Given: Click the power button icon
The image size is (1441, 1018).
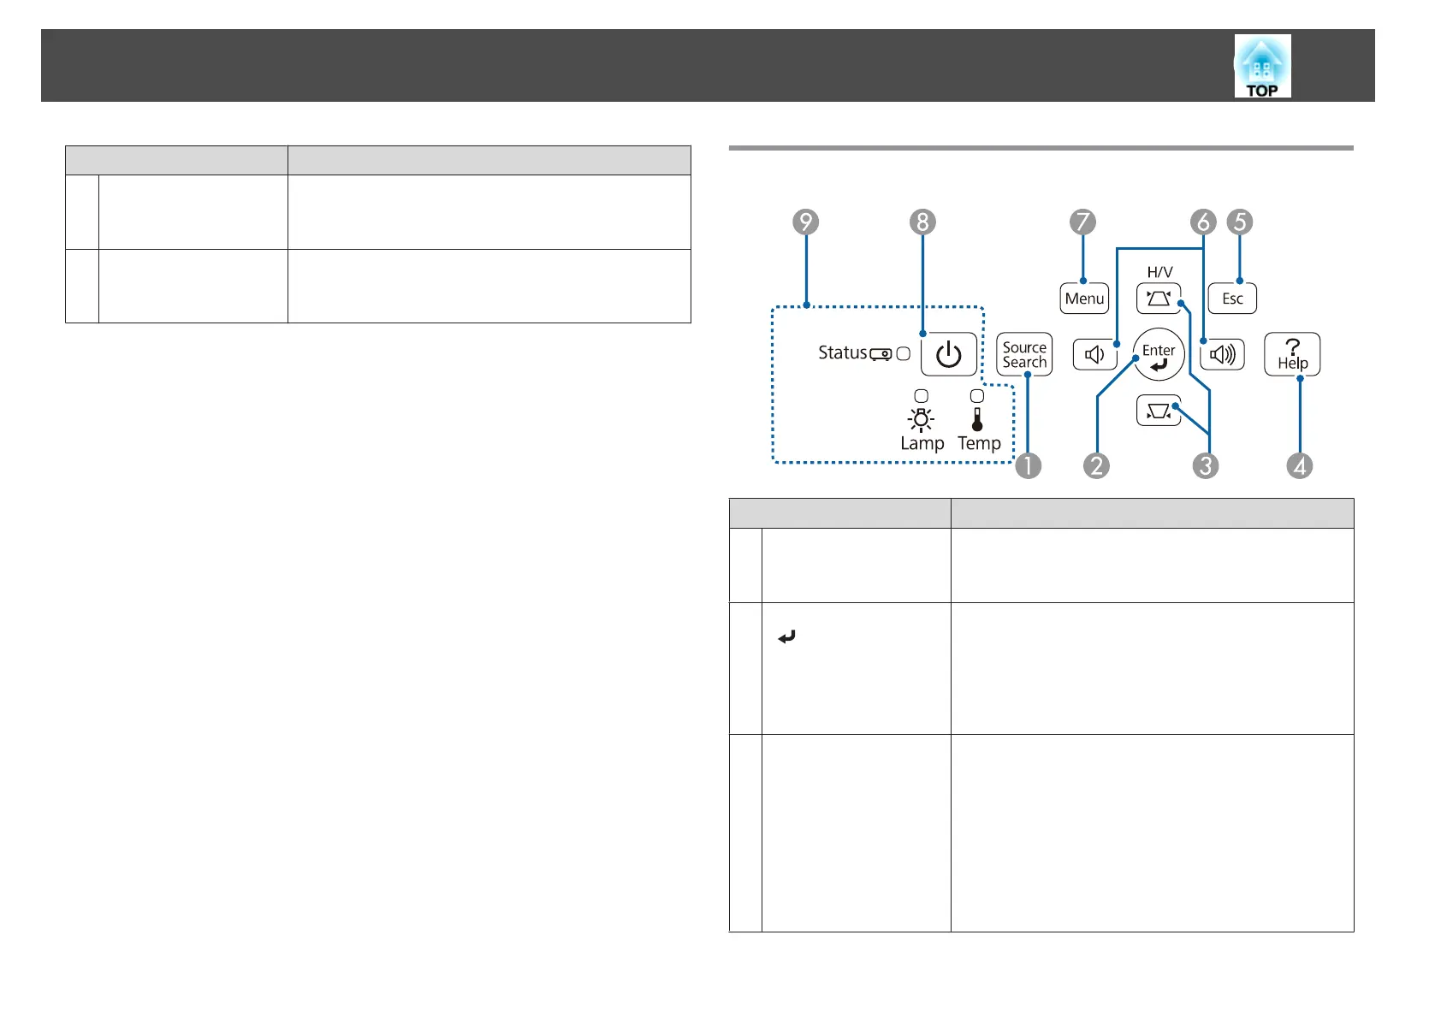Looking at the screenshot, I should coord(949,354).
